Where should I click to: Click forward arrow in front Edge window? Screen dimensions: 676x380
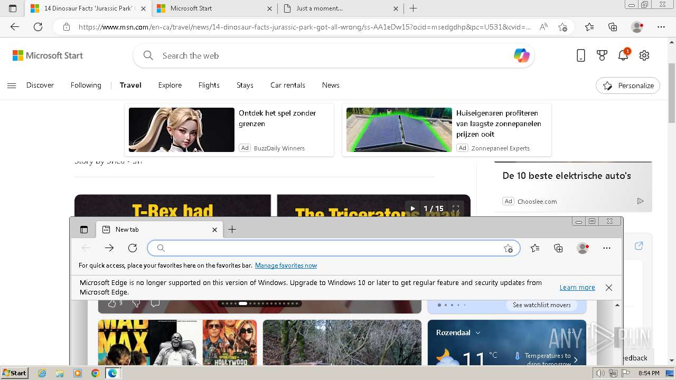tap(109, 248)
